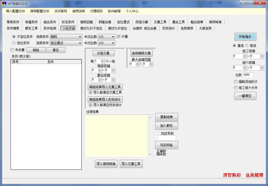This screenshot has width=268, height=186.
Task: Check the 强制添加豹子 option
Action: tap(235, 82)
